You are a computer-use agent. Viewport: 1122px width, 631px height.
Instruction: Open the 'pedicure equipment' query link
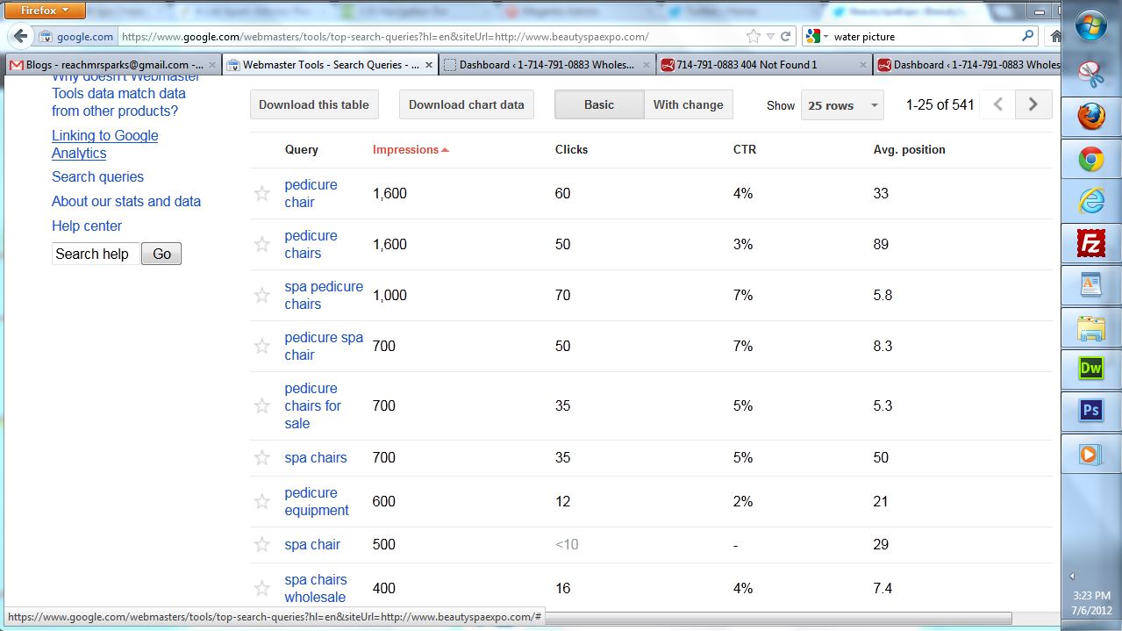coord(317,501)
